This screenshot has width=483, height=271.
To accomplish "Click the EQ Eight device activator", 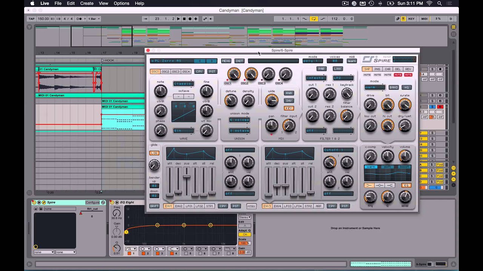I will click(112, 202).
